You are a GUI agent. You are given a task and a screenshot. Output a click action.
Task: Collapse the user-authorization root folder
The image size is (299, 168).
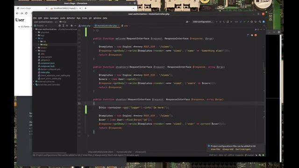pos(34,29)
